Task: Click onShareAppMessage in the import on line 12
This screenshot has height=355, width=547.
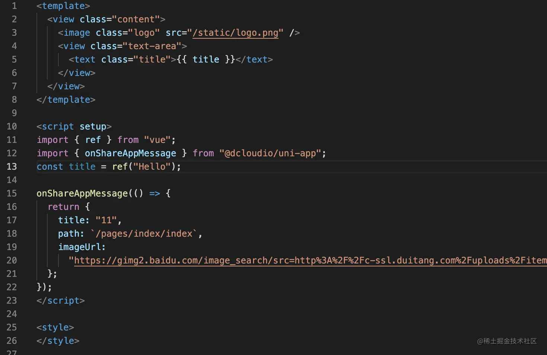Action: [x=131, y=153]
